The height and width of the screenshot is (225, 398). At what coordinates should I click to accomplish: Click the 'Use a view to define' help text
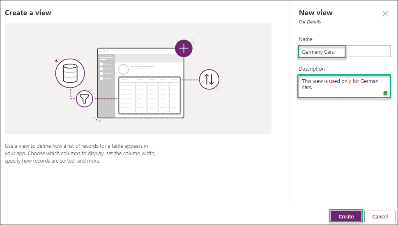coord(80,154)
